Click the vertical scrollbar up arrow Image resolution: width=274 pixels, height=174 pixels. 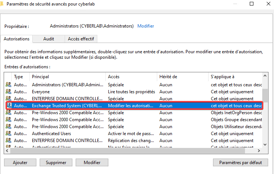266,76
